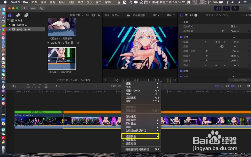The height and width of the screenshot is (157, 251).
Task: Open the 视频质量 submenu
Action: coord(140,136)
